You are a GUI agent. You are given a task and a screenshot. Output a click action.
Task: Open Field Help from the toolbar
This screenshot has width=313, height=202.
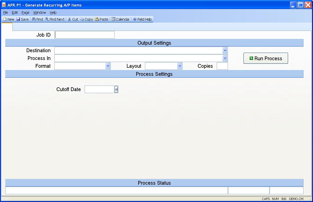(142, 19)
